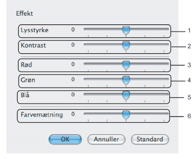Select the Blå slider thumb

tap(126, 95)
